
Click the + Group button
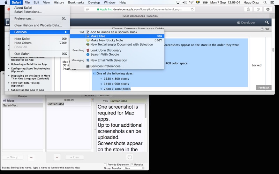(x=13, y=157)
